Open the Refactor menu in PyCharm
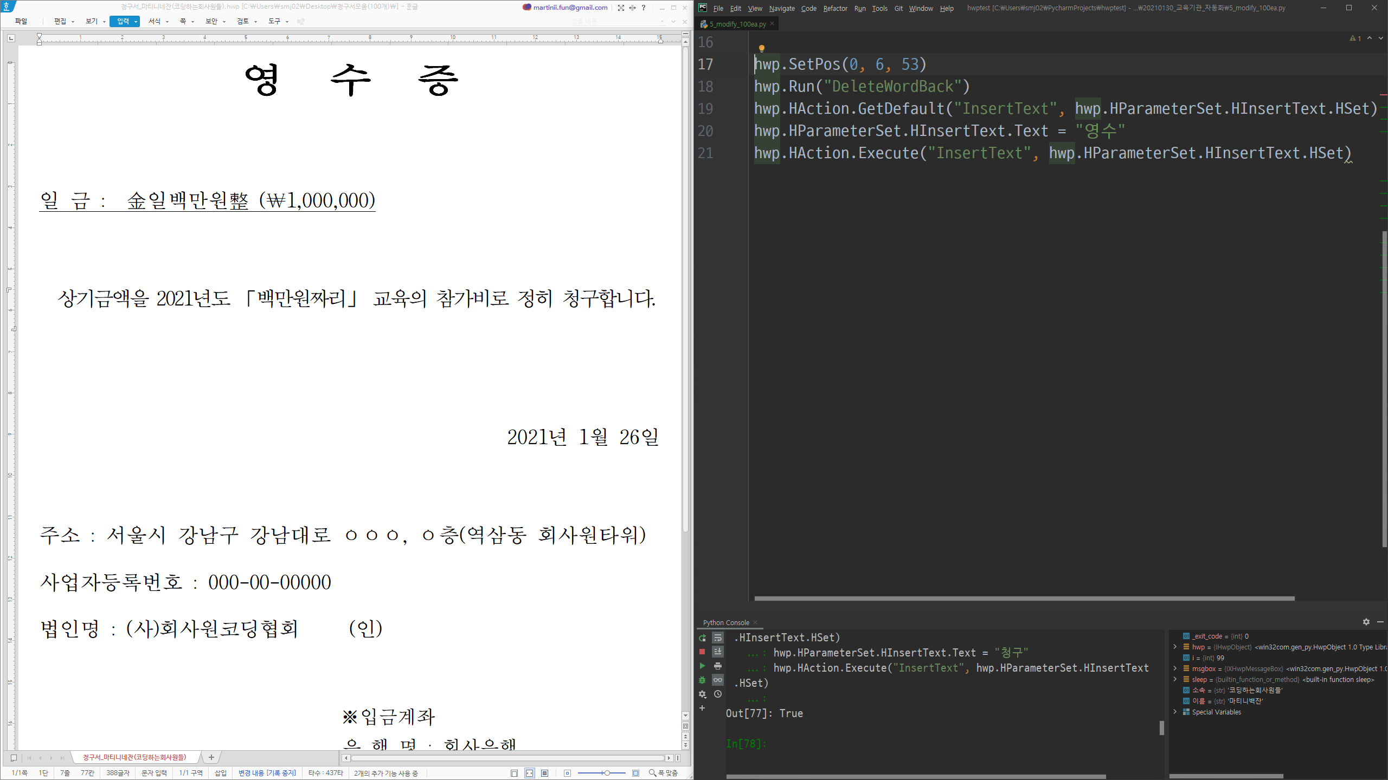This screenshot has height=780, width=1388. 834,8
